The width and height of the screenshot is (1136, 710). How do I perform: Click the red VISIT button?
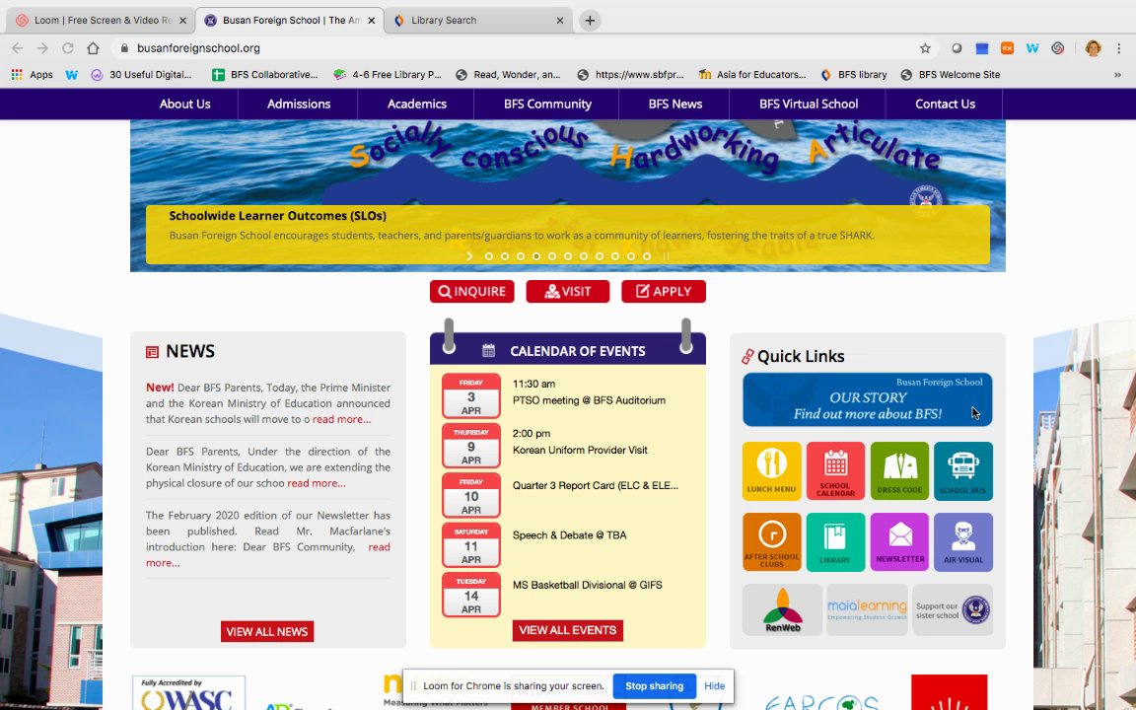point(567,291)
